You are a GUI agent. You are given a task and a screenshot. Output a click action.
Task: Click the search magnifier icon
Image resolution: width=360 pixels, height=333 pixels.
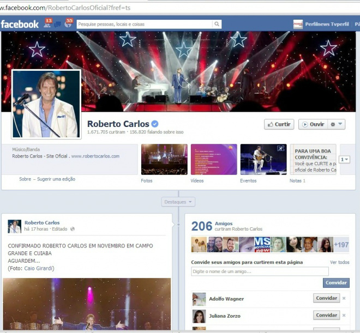click(x=217, y=24)
